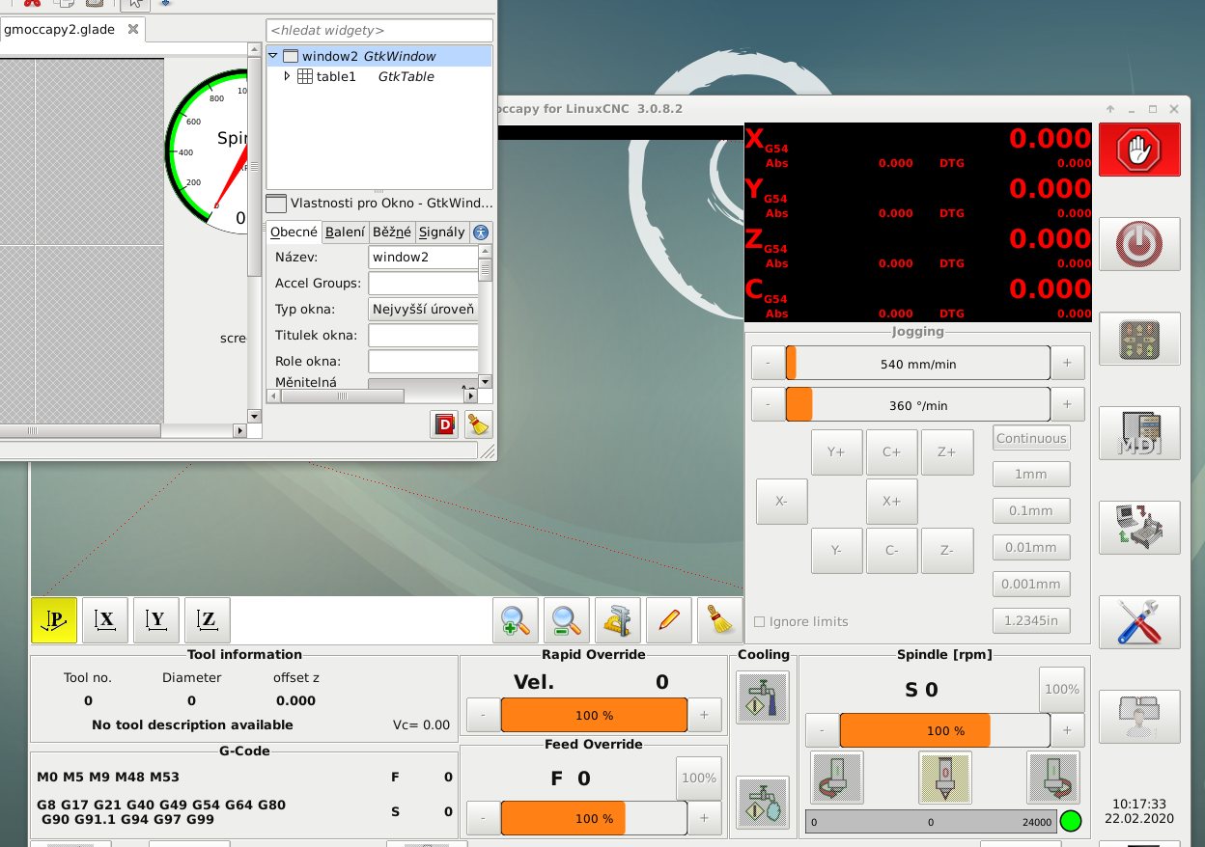
Task: Open the settings wrench and screwdriver icon
Action: [x=1139, y=621]
